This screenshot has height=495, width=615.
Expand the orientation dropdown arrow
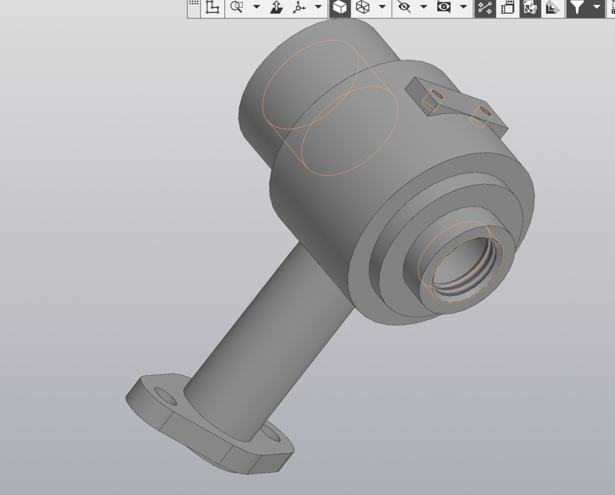pos(319,7)
